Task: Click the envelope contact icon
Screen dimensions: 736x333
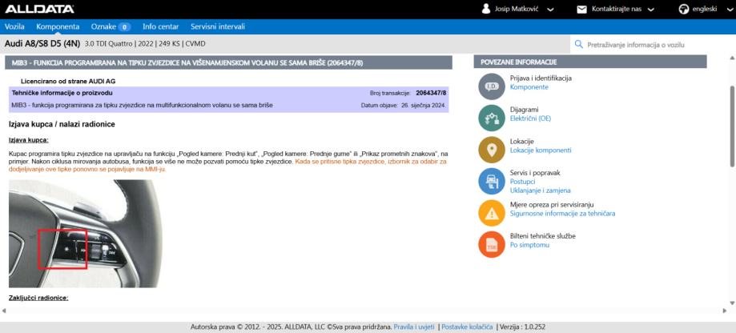Action: [x=581, y=10]
